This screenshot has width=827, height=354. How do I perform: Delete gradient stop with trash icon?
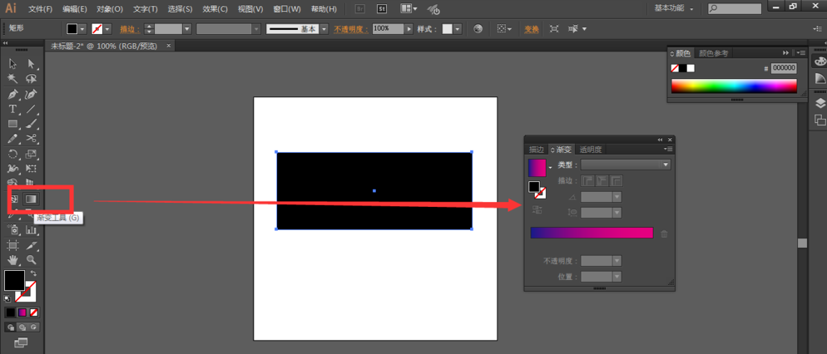664,234
